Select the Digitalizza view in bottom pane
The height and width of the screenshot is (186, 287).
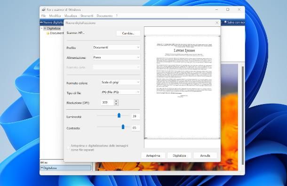coord(66,168)
